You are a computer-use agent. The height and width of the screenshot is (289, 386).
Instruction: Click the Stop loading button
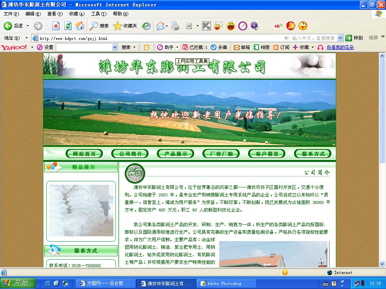(56, 26)
